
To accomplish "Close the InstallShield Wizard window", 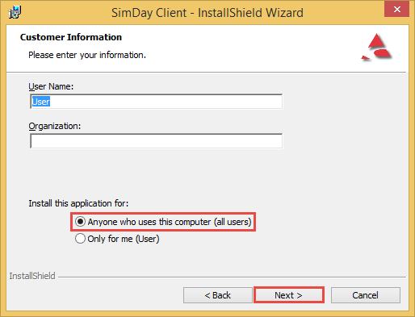I will [396, 9].
